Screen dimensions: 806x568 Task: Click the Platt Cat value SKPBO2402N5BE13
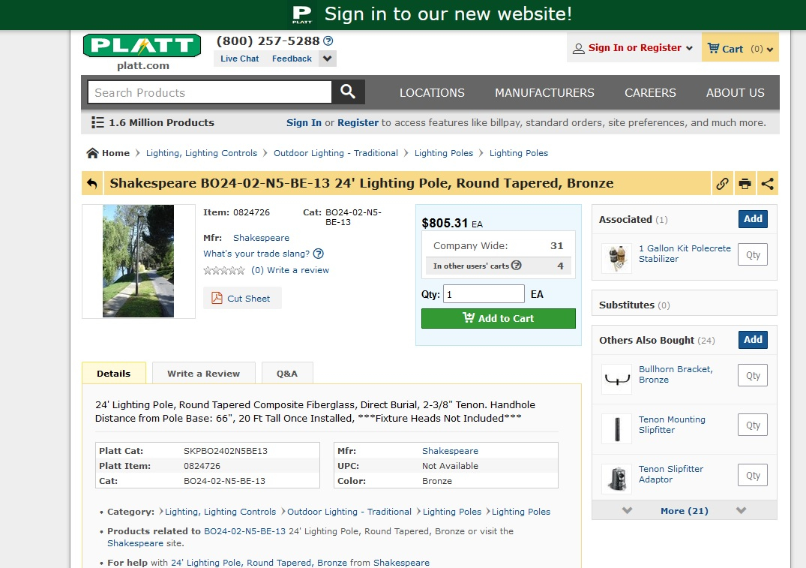(x=226, y=451)
